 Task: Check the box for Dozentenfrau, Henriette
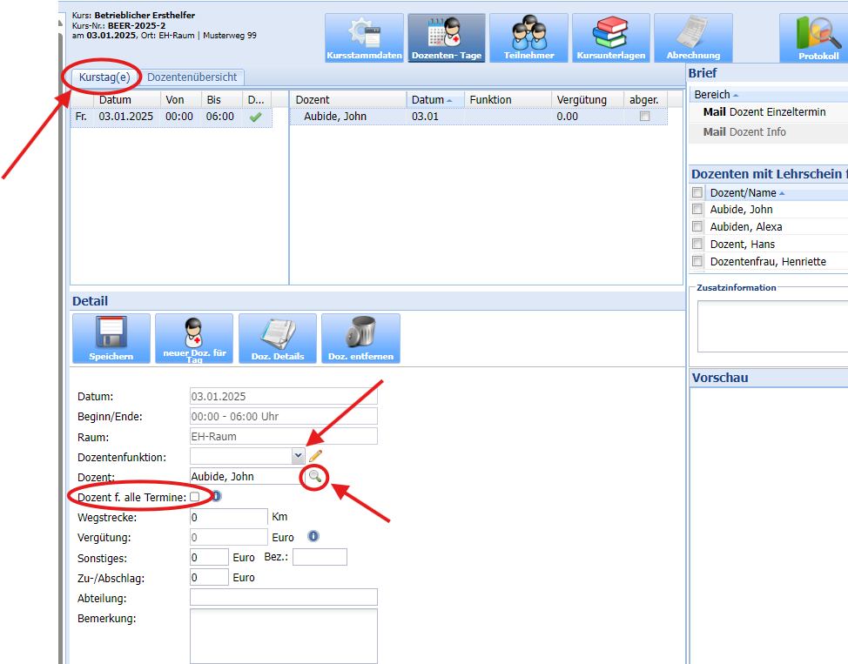[697, 262]
